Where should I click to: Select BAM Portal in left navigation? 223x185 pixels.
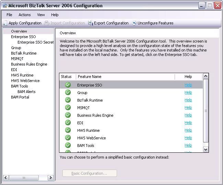[x=20, y=97]
